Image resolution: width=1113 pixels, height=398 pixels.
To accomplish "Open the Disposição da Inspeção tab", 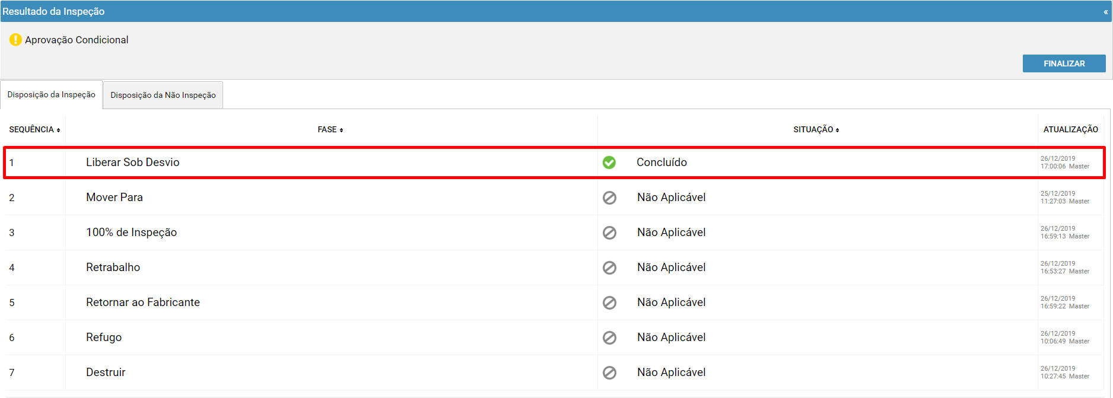I will [52, 95].
